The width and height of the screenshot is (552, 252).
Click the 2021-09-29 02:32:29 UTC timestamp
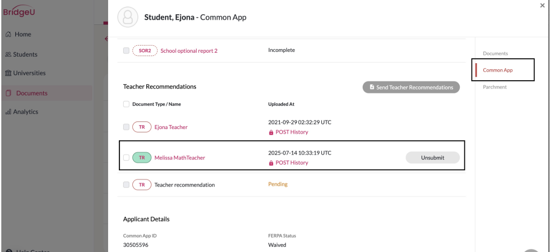(300, 123)
